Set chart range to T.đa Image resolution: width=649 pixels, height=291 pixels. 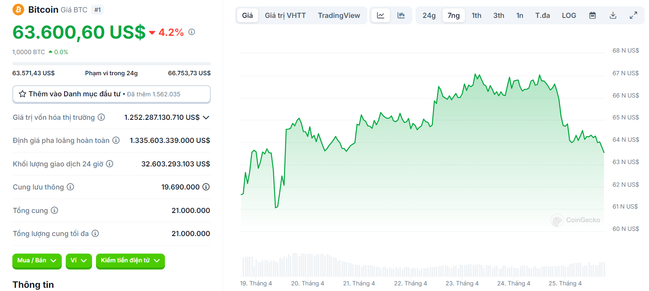coord(543,16)
